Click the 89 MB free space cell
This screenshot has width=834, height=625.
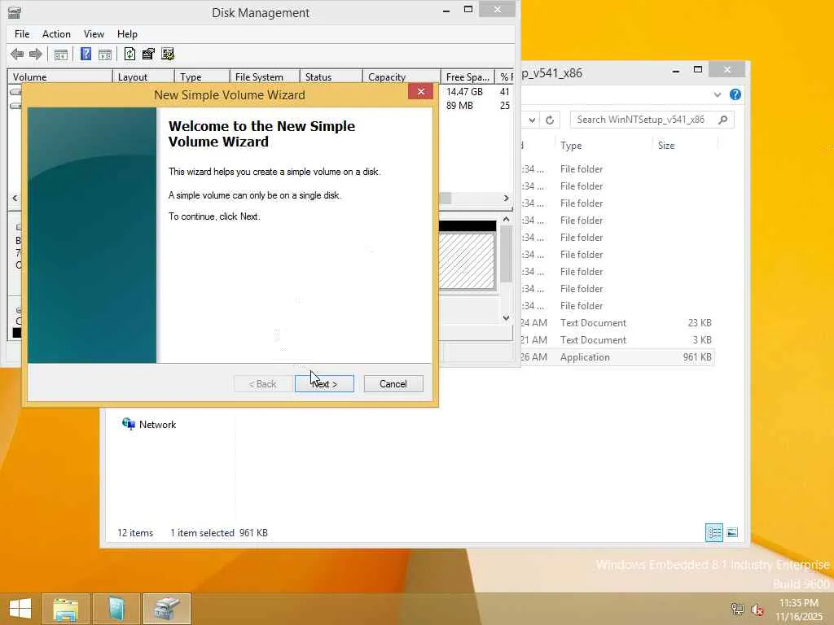459,106
